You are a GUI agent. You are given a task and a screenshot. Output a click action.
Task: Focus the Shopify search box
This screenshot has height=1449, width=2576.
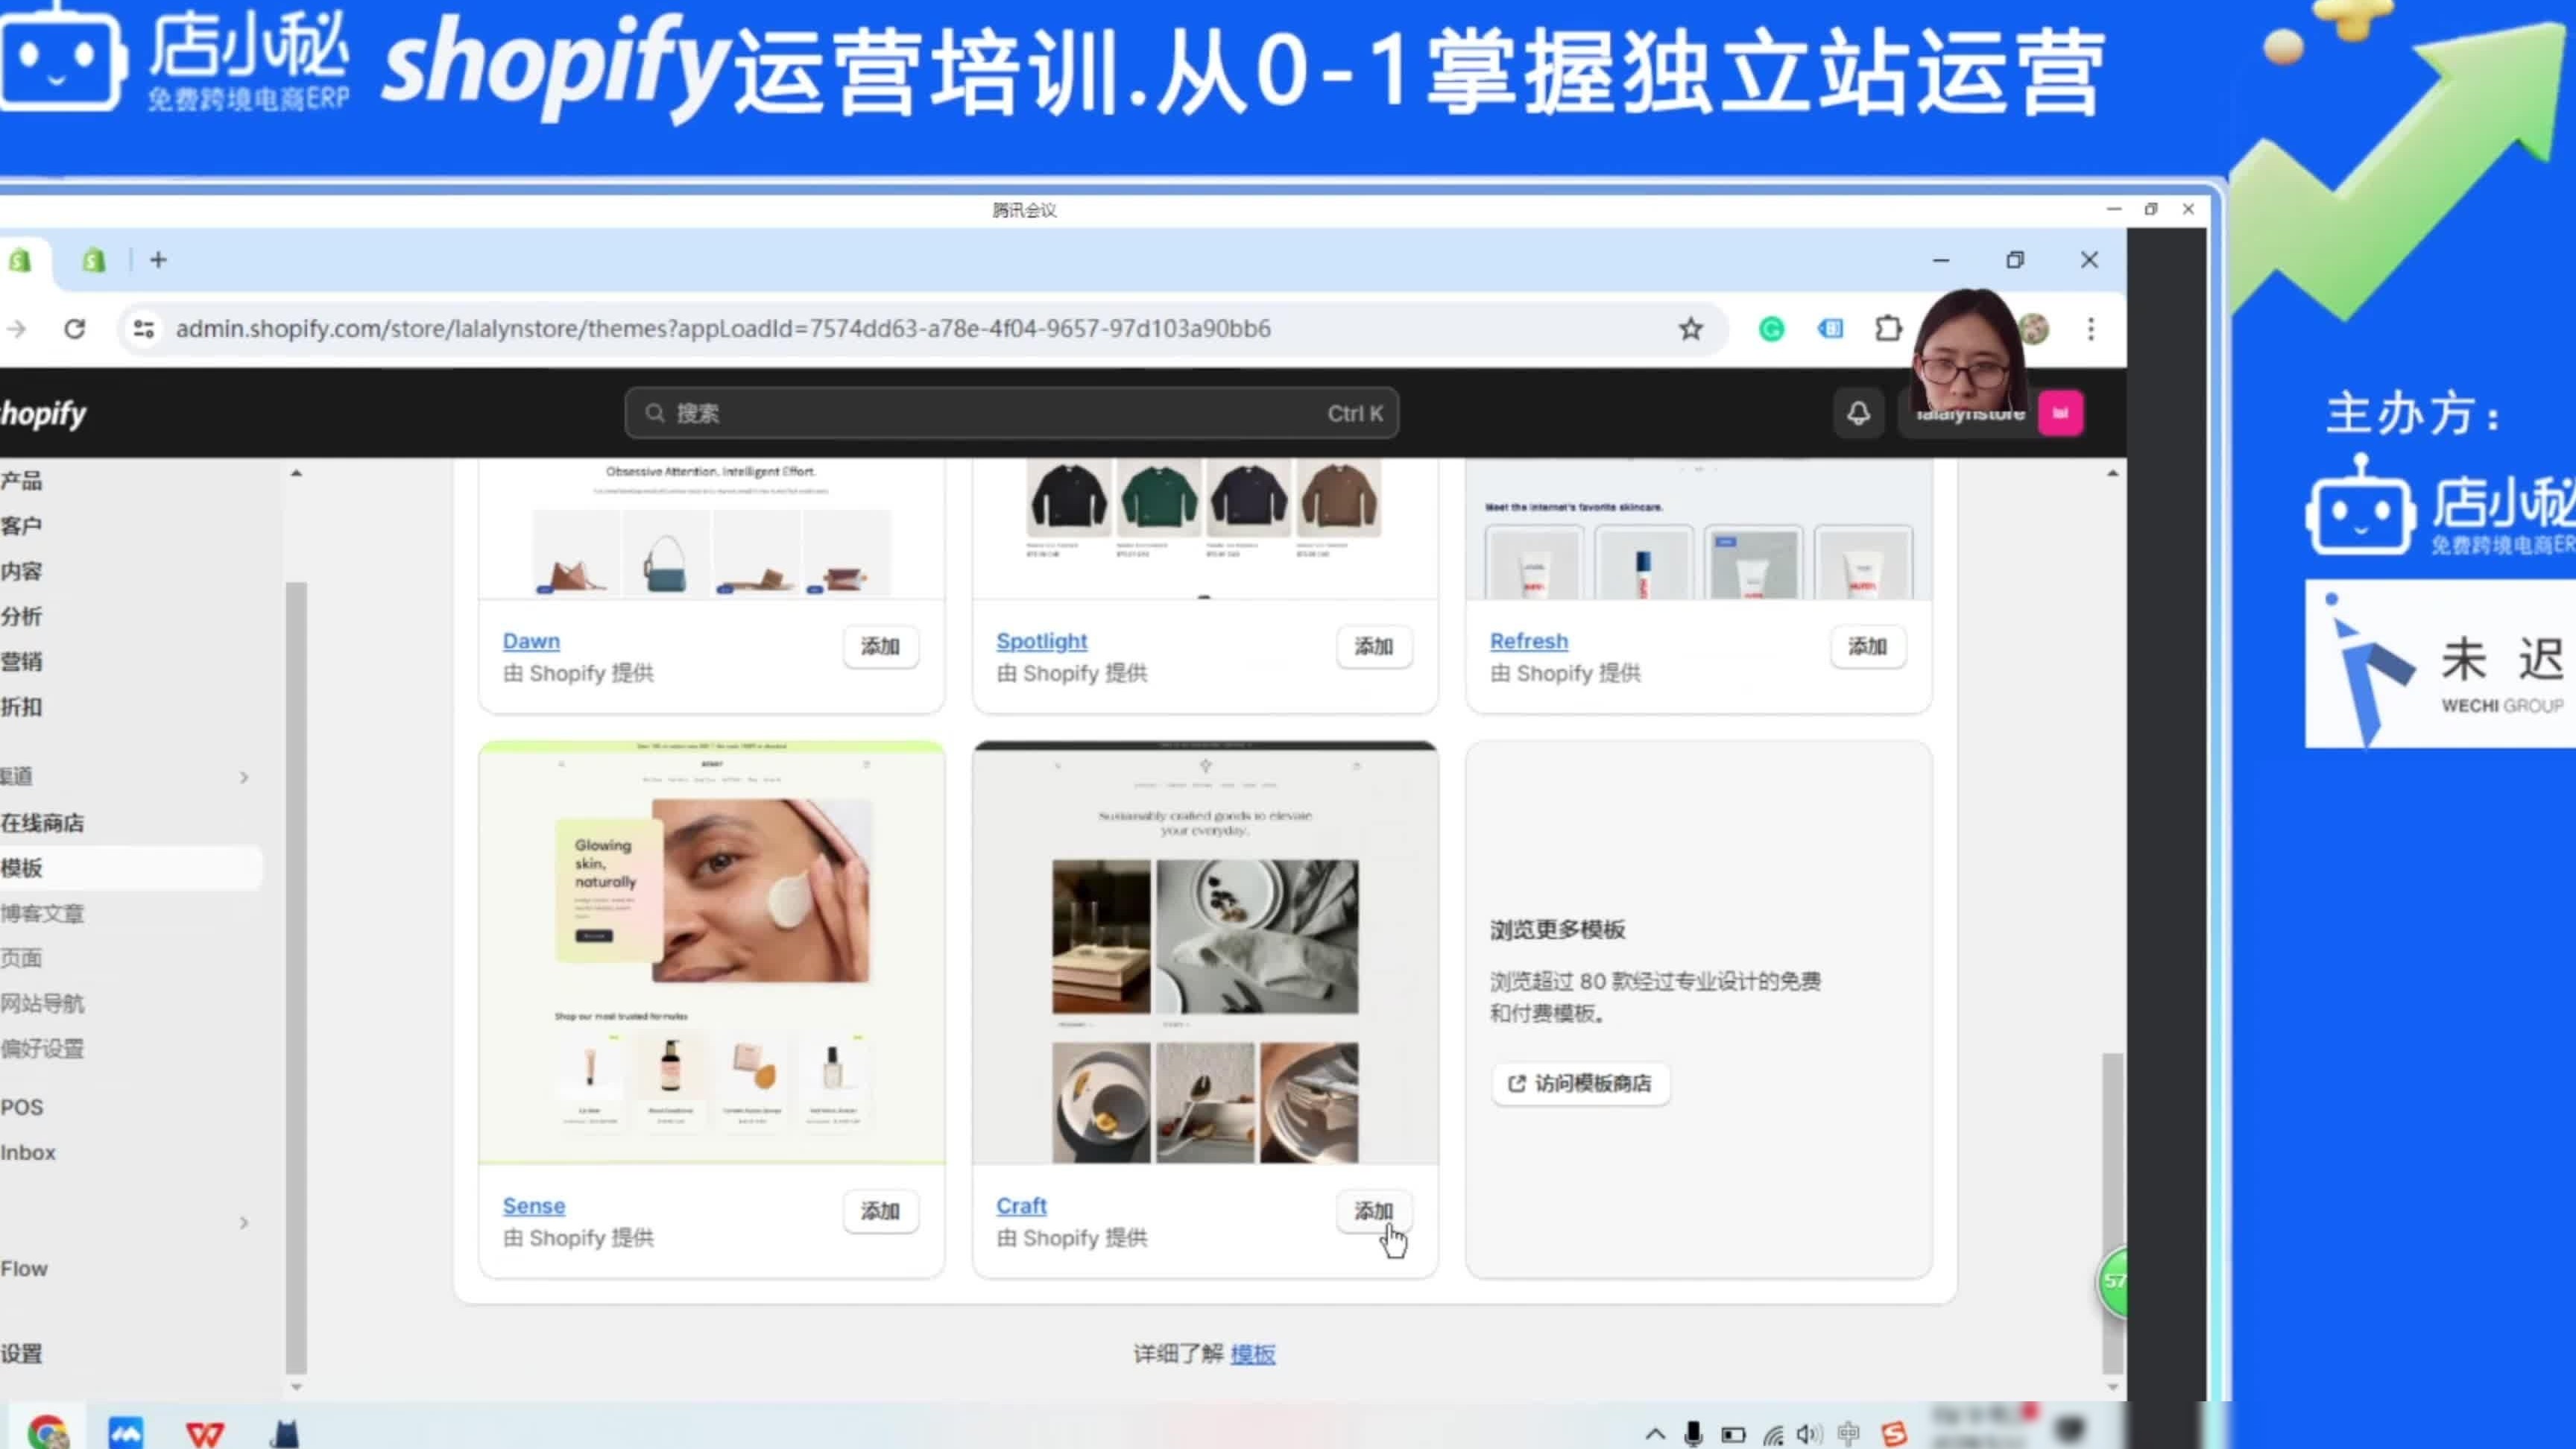coord(1011,413)
